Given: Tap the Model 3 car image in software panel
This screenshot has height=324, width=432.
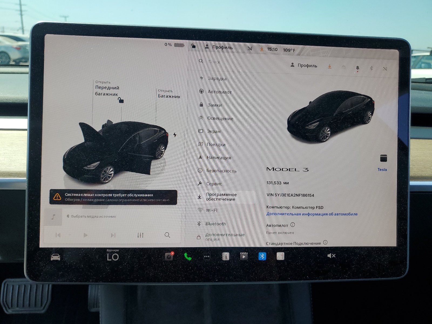Looking at the screenshot, I should point(331,116).
